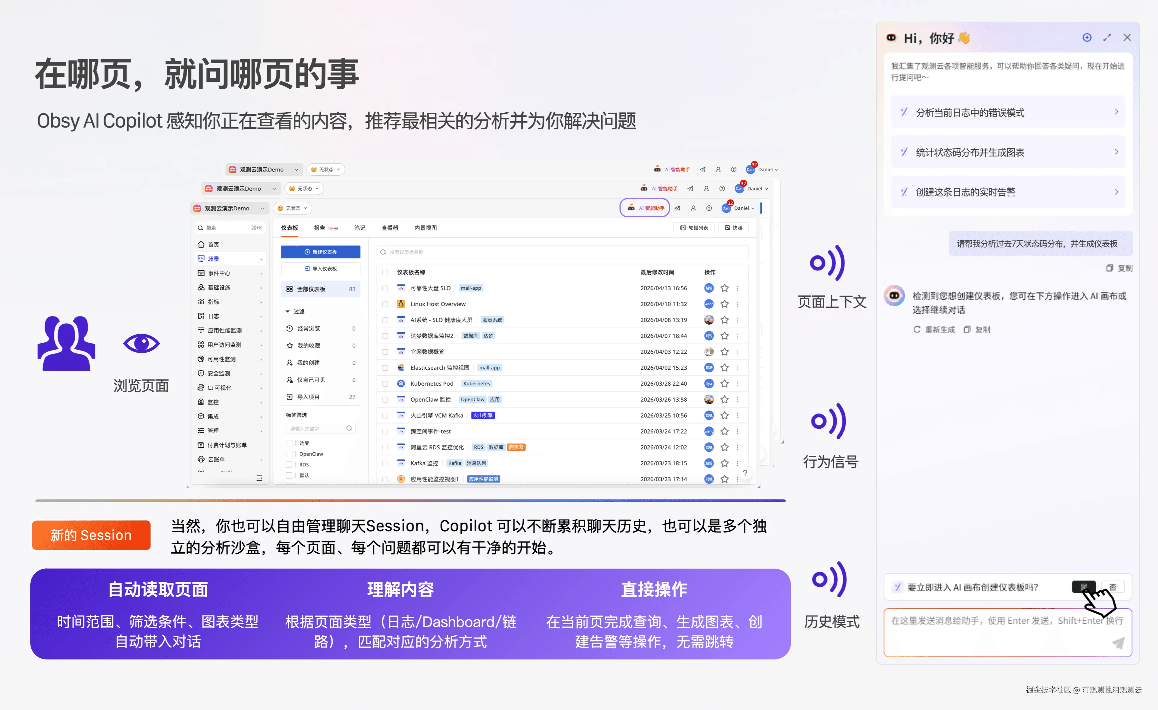Star the Linux Host Overview dashboard
1158x710 pixels.
click(x=724, y=304)
